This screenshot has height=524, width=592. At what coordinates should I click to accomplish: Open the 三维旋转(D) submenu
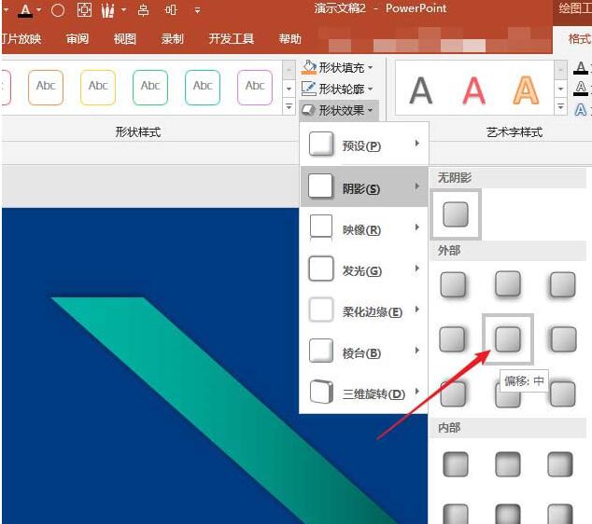[x=364, y=392]
